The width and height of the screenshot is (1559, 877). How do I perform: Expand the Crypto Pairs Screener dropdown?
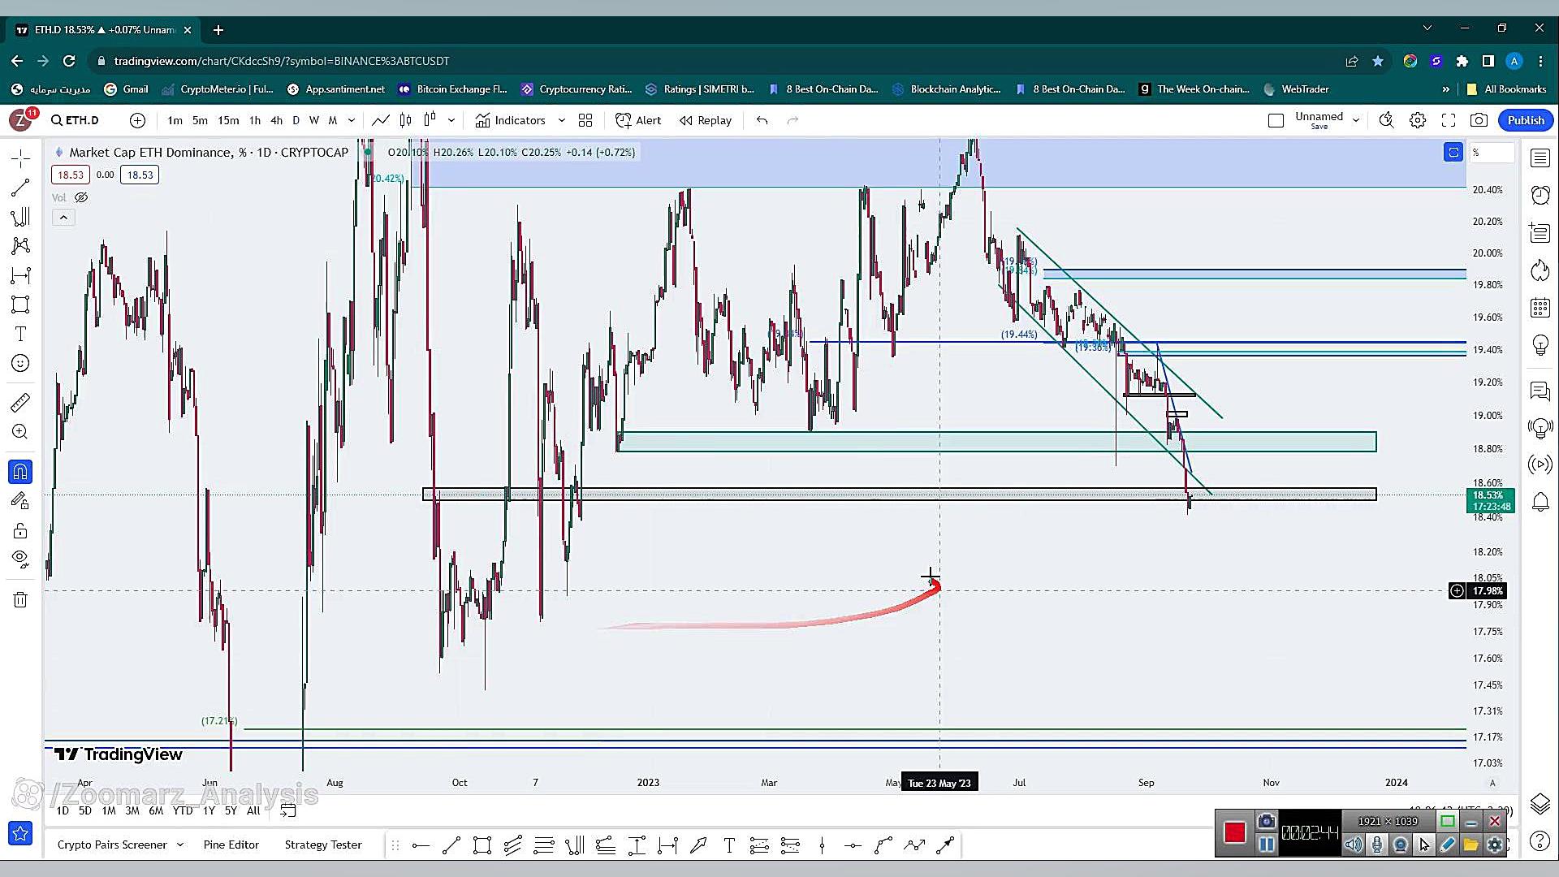pos(180,845)
